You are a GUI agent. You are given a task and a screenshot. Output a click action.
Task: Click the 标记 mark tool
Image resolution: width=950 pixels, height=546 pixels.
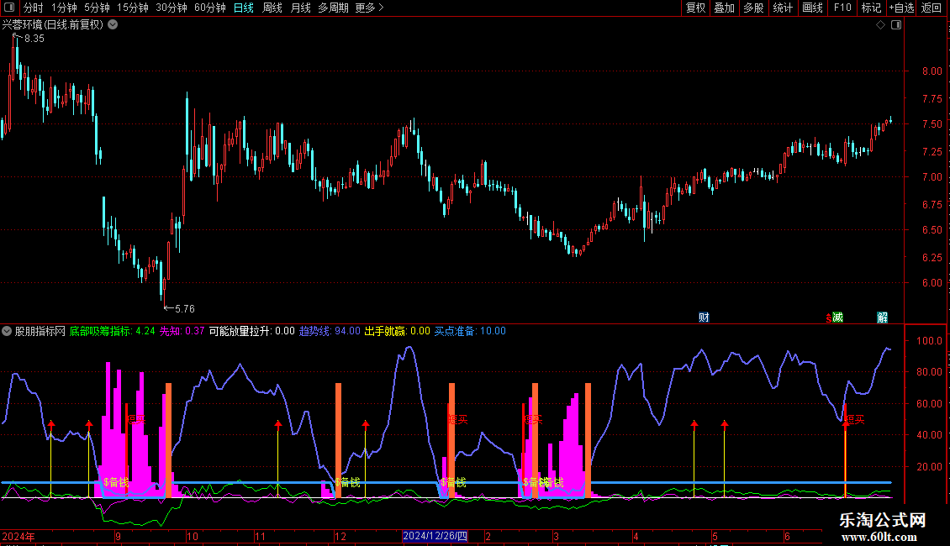(x=871, y=8)
